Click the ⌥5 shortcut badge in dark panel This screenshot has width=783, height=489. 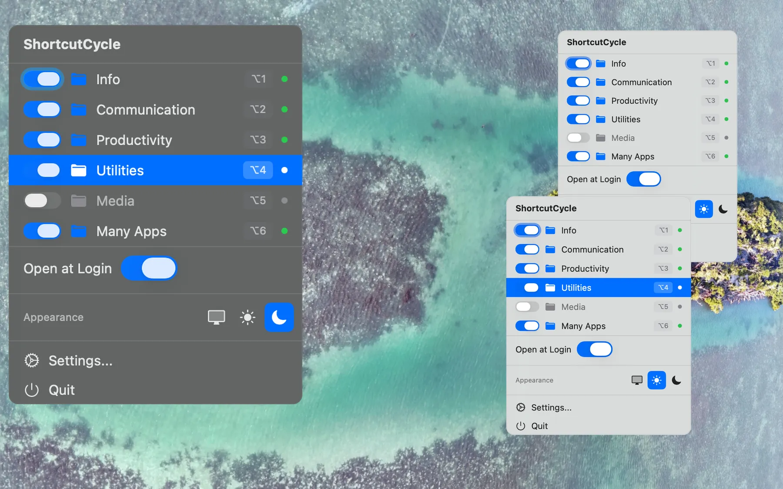(258, 200)
